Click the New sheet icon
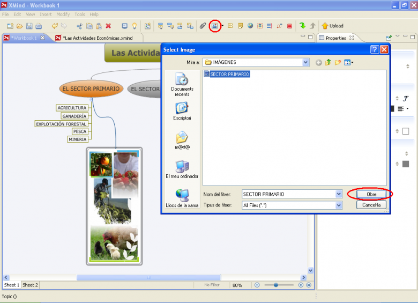Screen dimensions: 418x303 pos(147,26)
